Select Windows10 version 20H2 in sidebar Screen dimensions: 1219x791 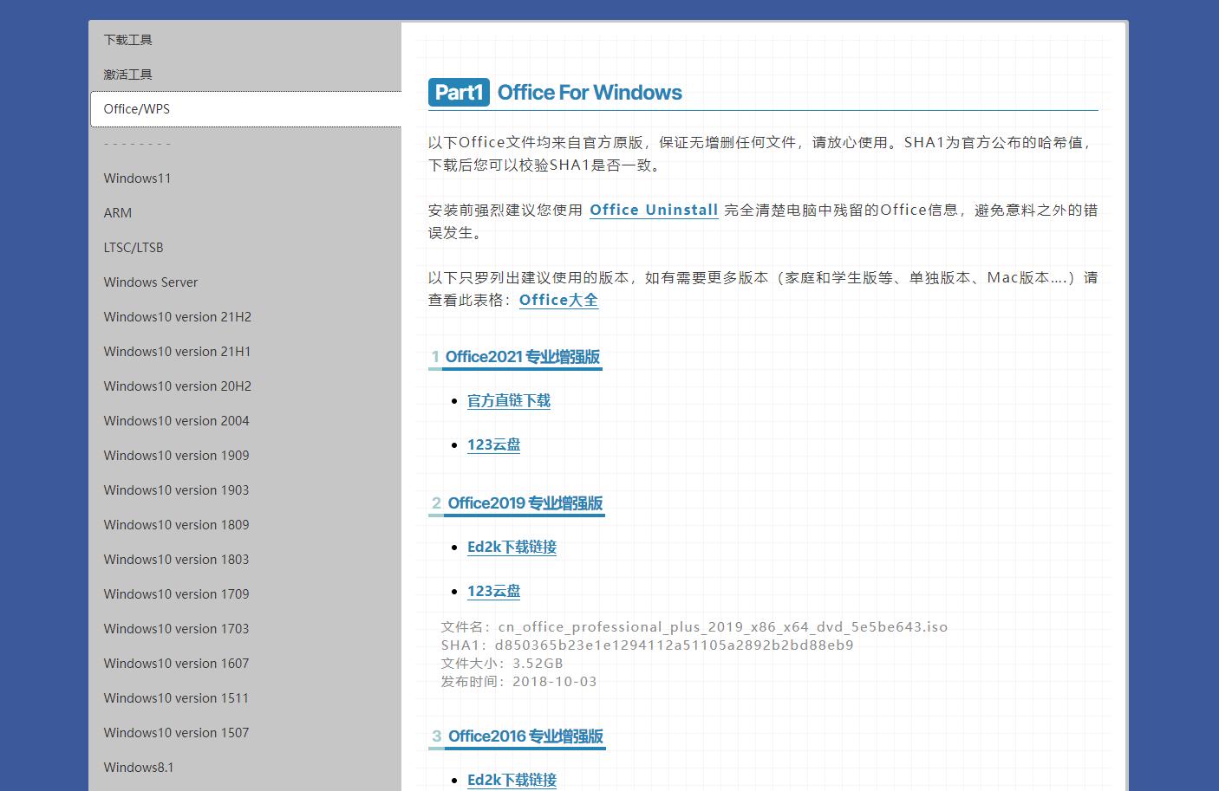point(177,386)
